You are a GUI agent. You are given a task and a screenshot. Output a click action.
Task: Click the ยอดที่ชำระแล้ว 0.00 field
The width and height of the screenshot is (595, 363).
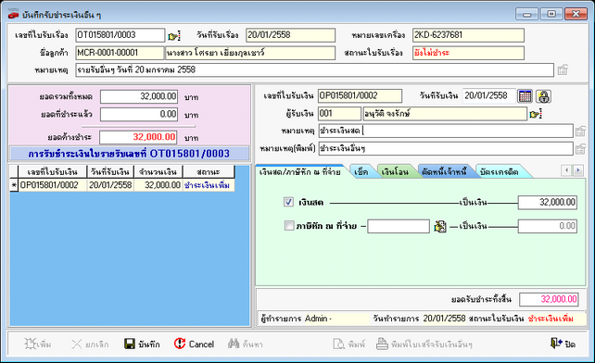coord(139,115)
